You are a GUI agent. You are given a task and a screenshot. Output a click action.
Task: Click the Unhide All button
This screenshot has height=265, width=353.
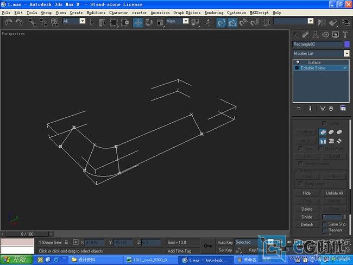(x=335, y=193)
